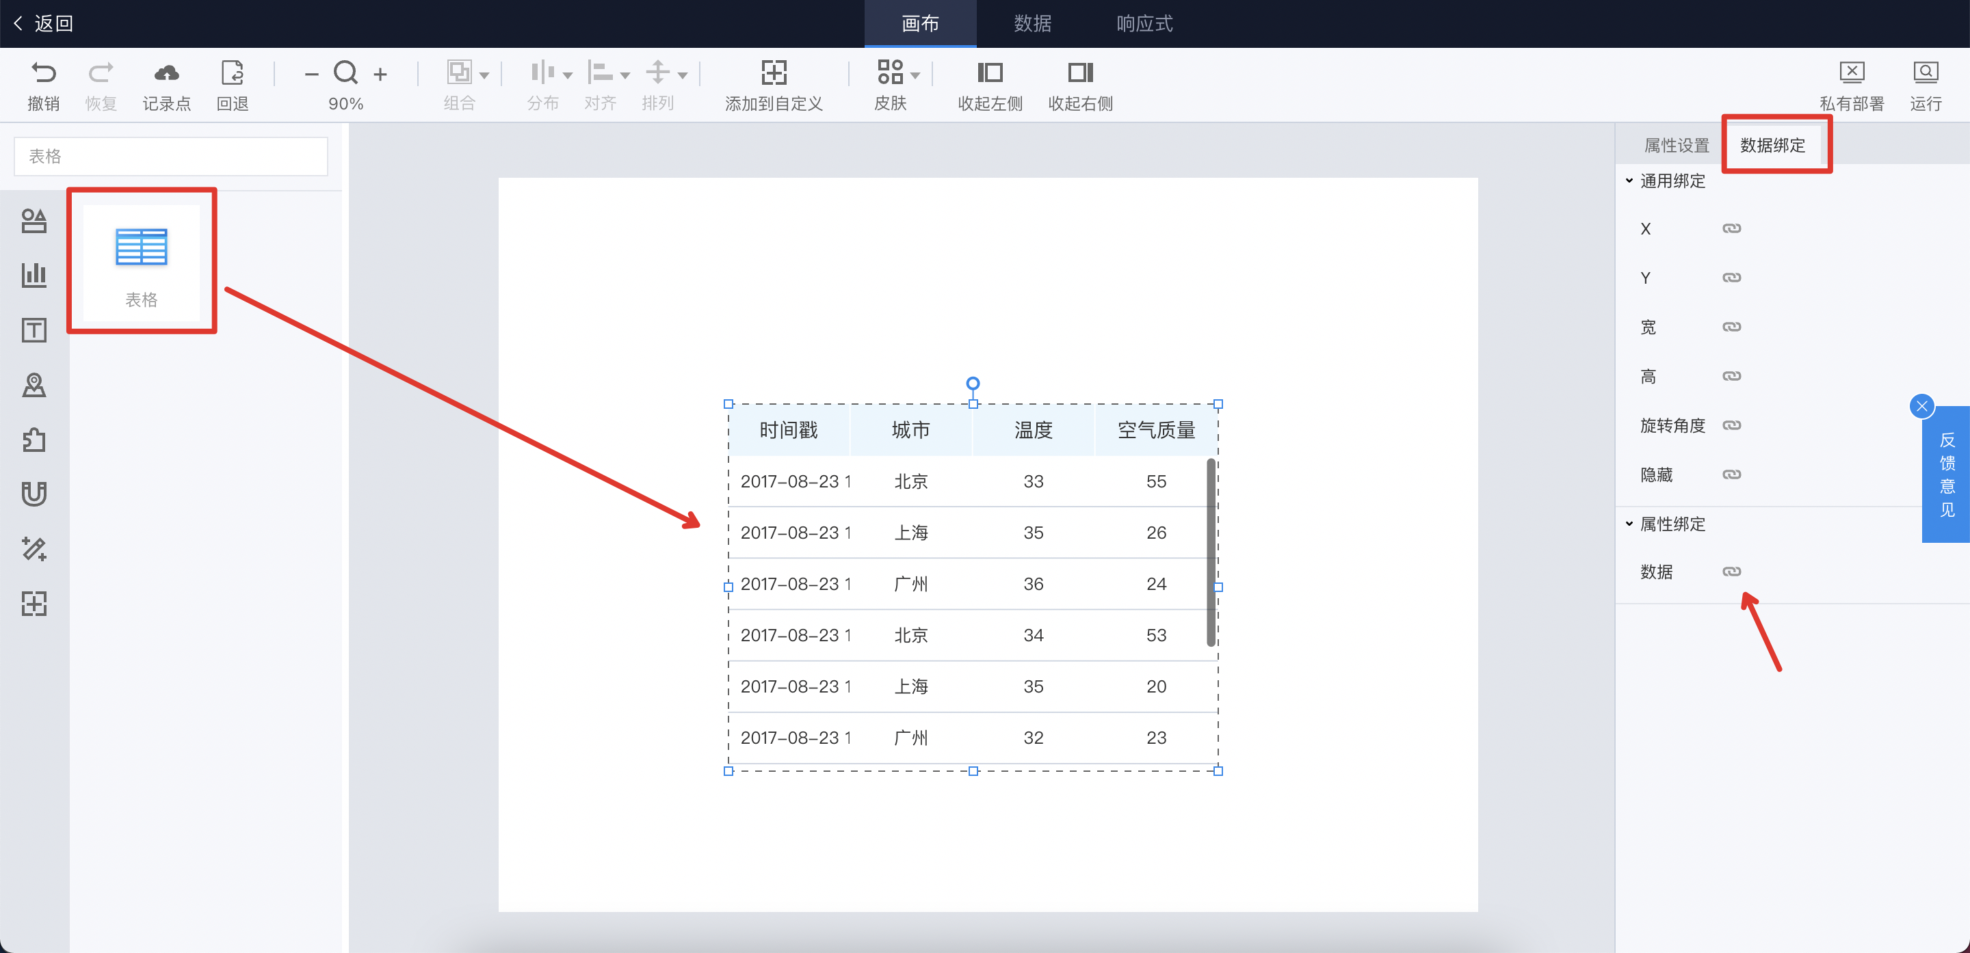Click the 时间戳 column header
Viewport: 1970px width, 953px height.
[789, 430]
